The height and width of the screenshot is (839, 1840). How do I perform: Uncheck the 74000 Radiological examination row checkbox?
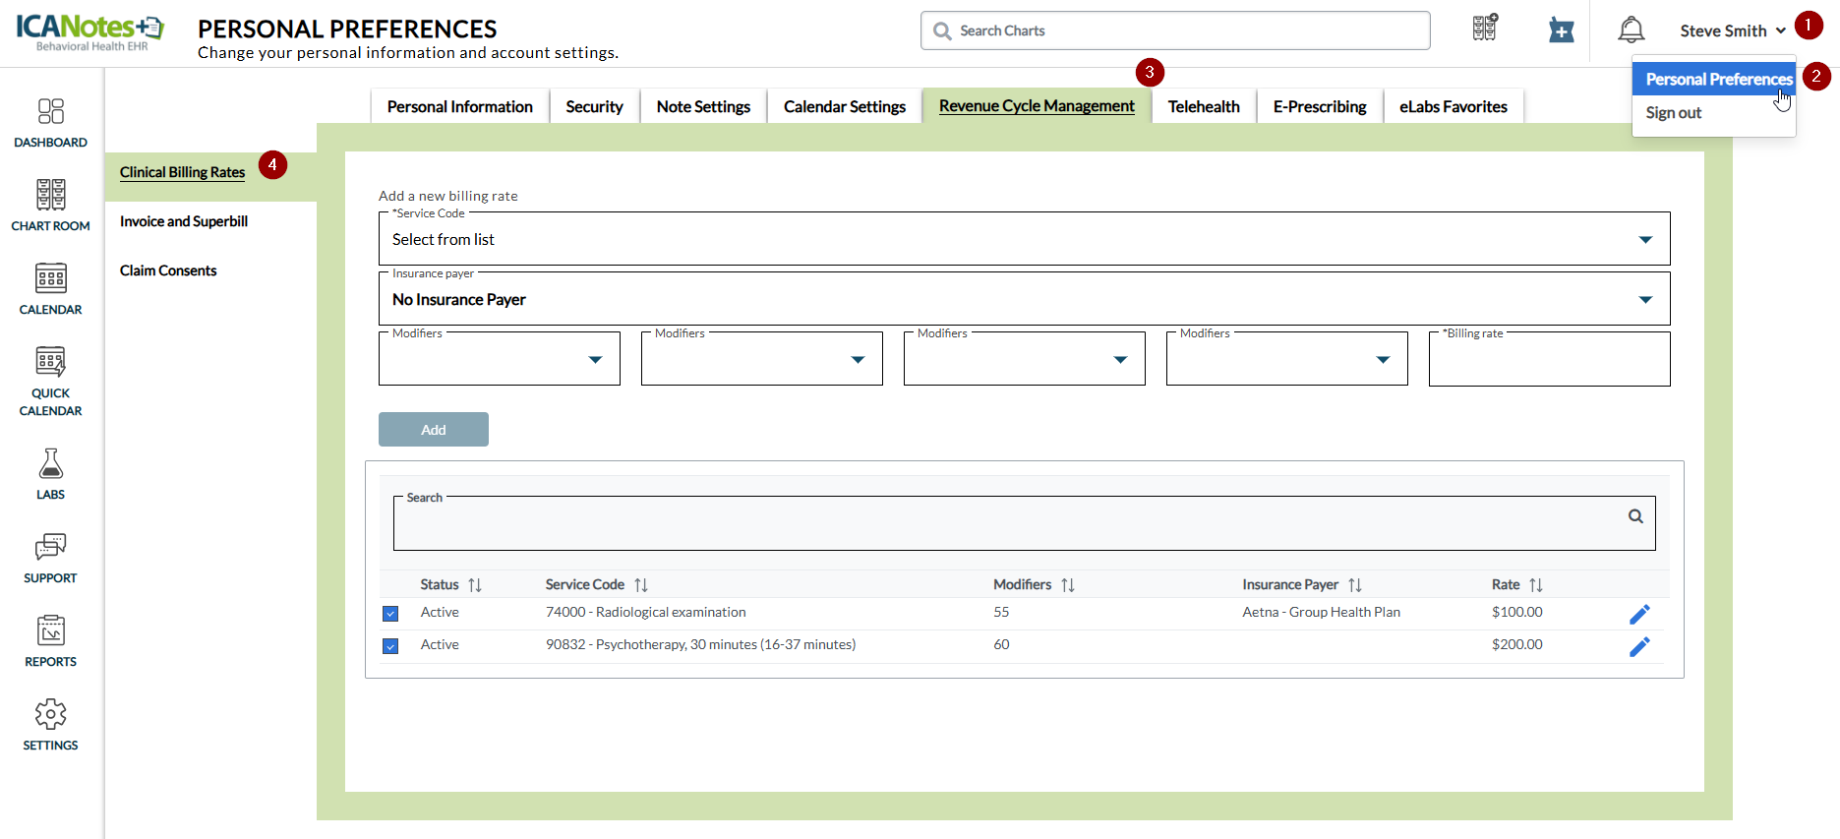click(390, 614)
